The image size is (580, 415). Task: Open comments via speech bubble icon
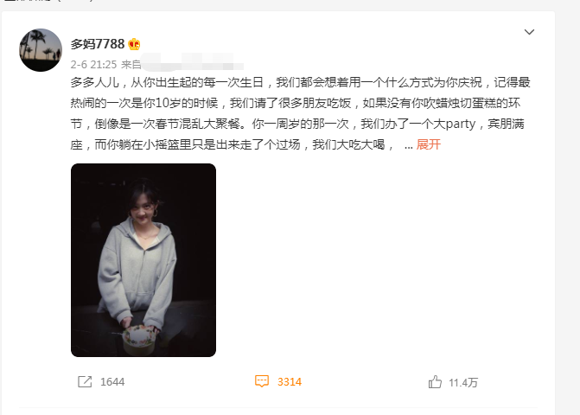pos(262,381)
